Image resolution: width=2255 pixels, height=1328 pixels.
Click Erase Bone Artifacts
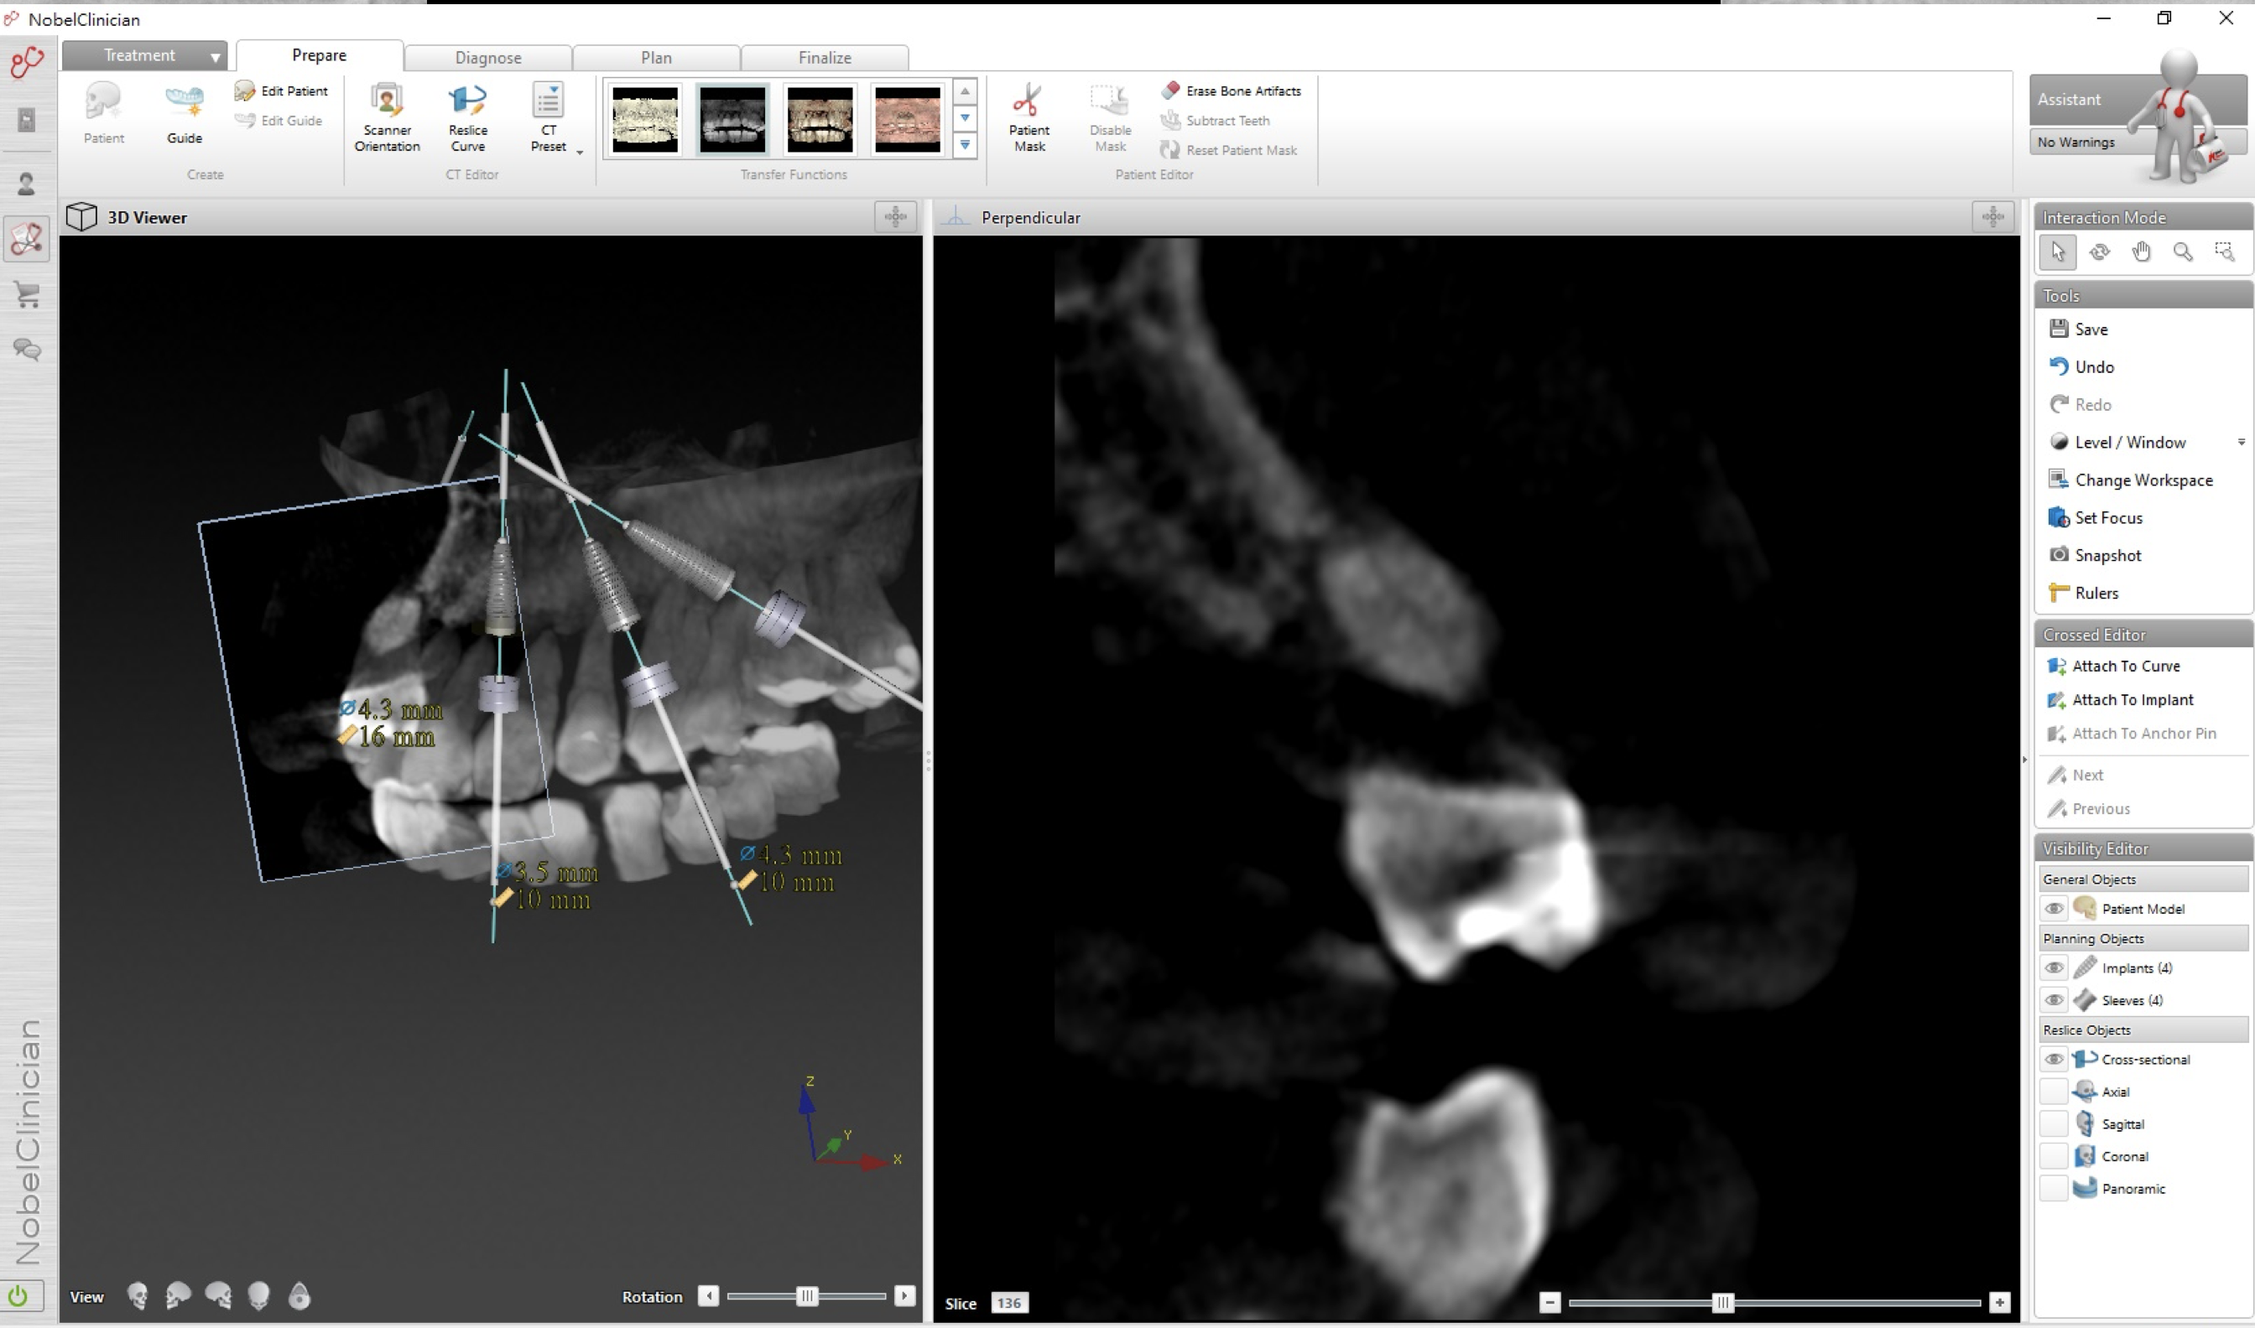[x=1231, y=91]
